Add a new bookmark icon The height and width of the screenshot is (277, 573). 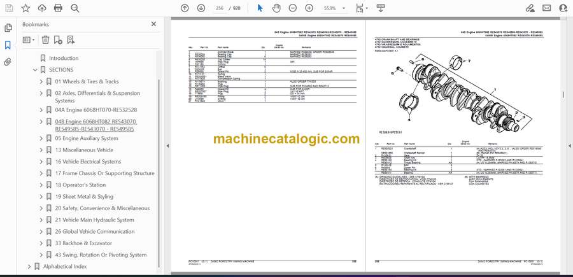click(58, 40)
